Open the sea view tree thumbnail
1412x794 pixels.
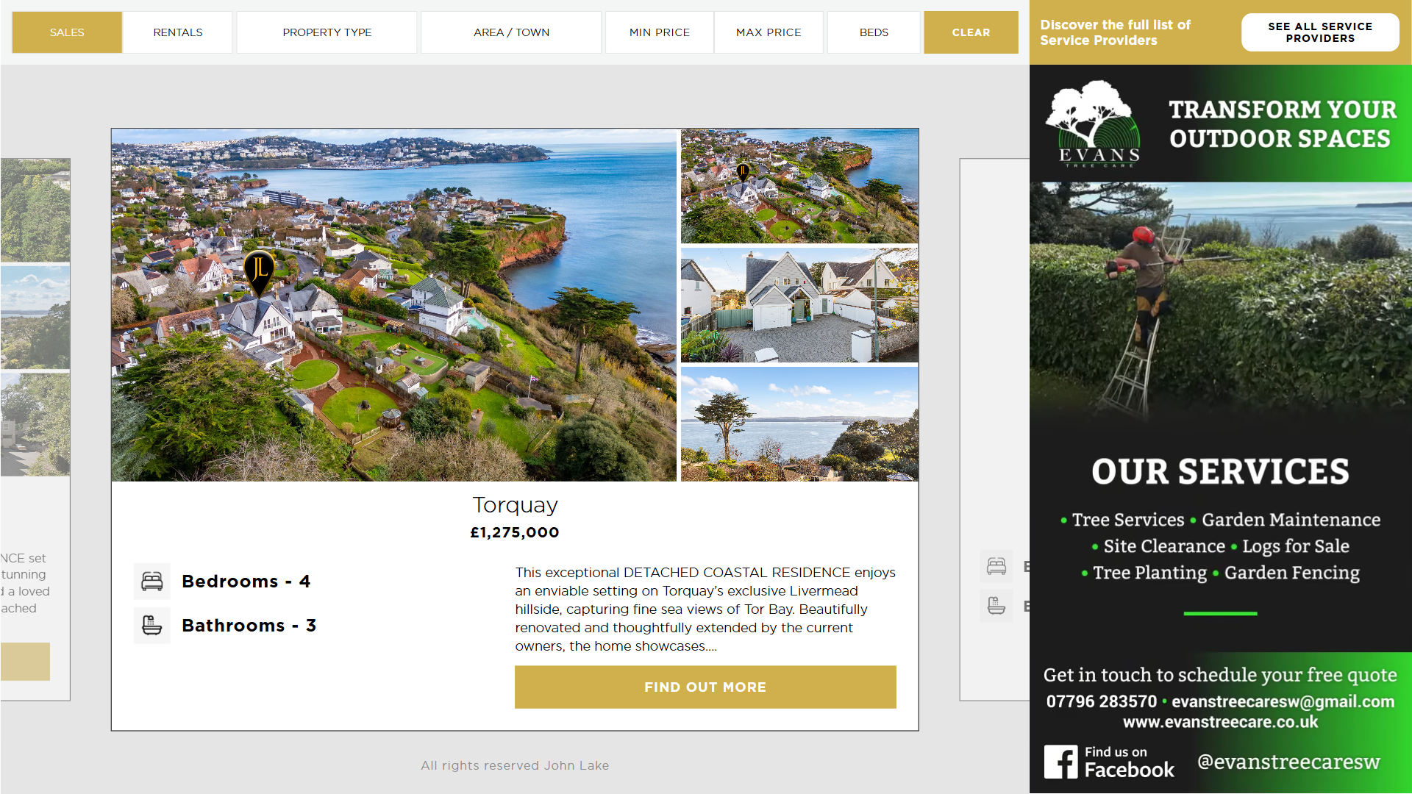pos(799,424)
